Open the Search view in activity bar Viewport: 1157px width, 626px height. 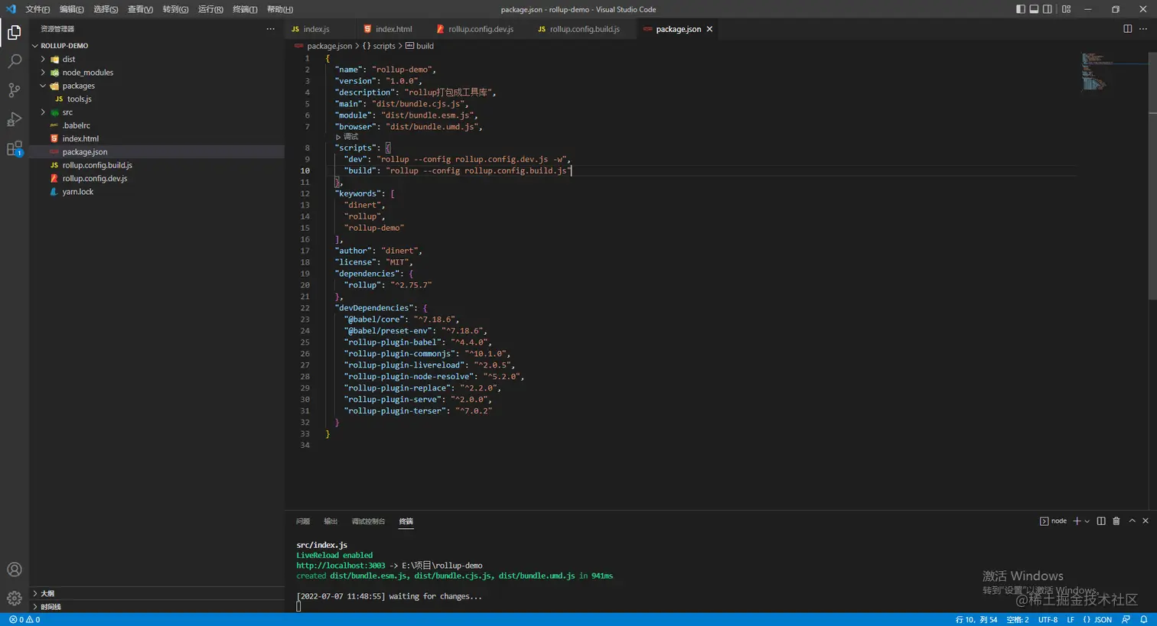[14, 61]
